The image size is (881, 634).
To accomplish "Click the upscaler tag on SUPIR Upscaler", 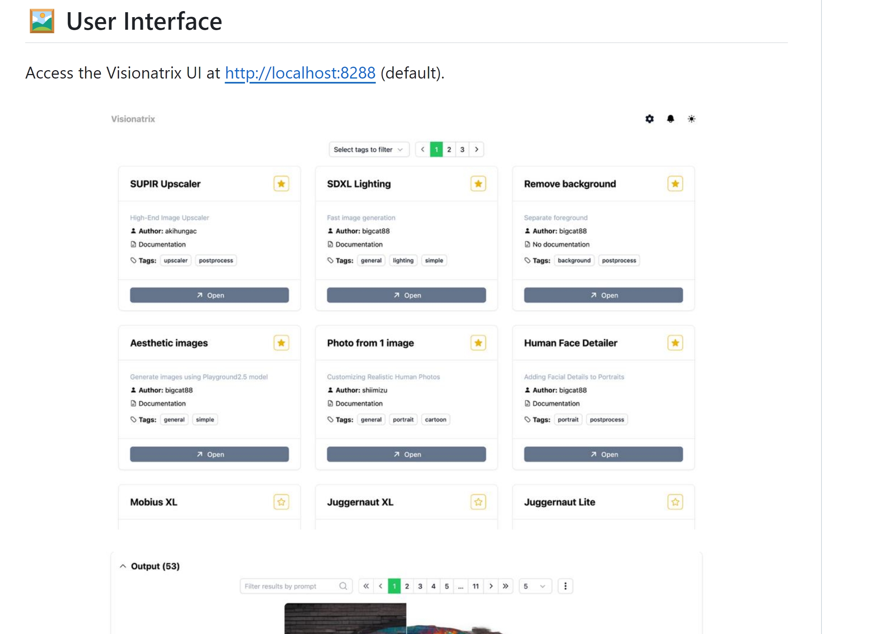I will (176, 260).
